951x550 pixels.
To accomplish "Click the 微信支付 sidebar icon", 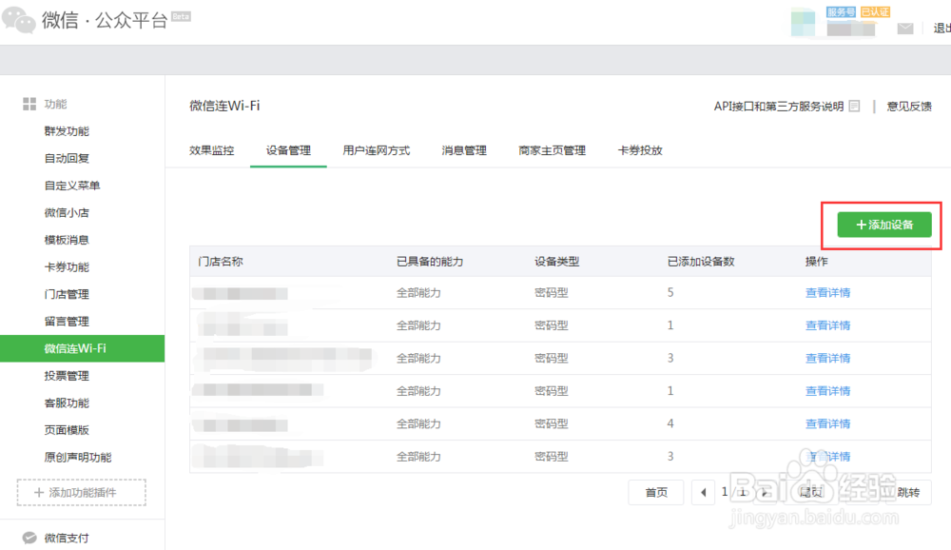I will coord(29,538).
